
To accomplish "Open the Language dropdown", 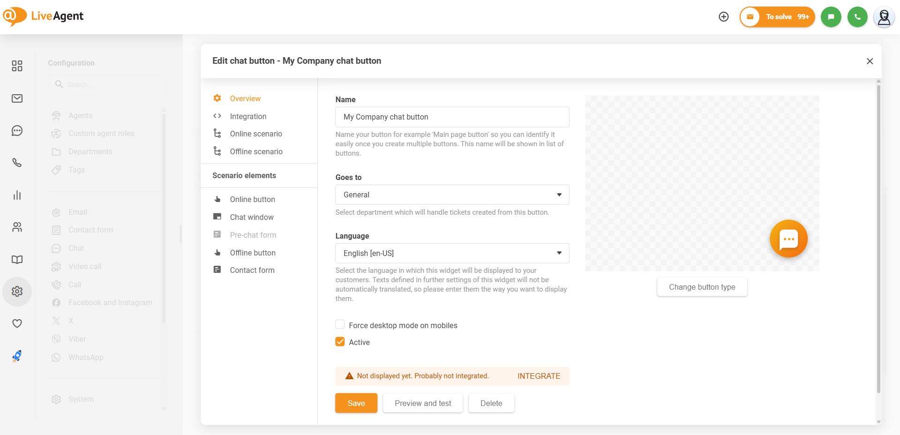I will 452,253.
